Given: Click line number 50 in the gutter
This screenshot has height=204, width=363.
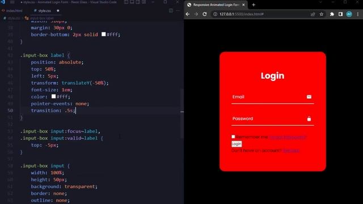Looking at the screenshot, I should click(x=10, y=110).
